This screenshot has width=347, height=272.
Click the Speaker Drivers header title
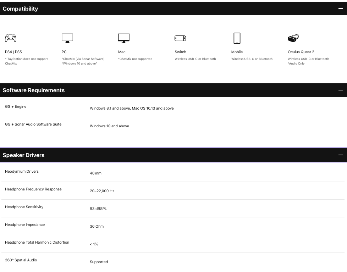[23, 155]
